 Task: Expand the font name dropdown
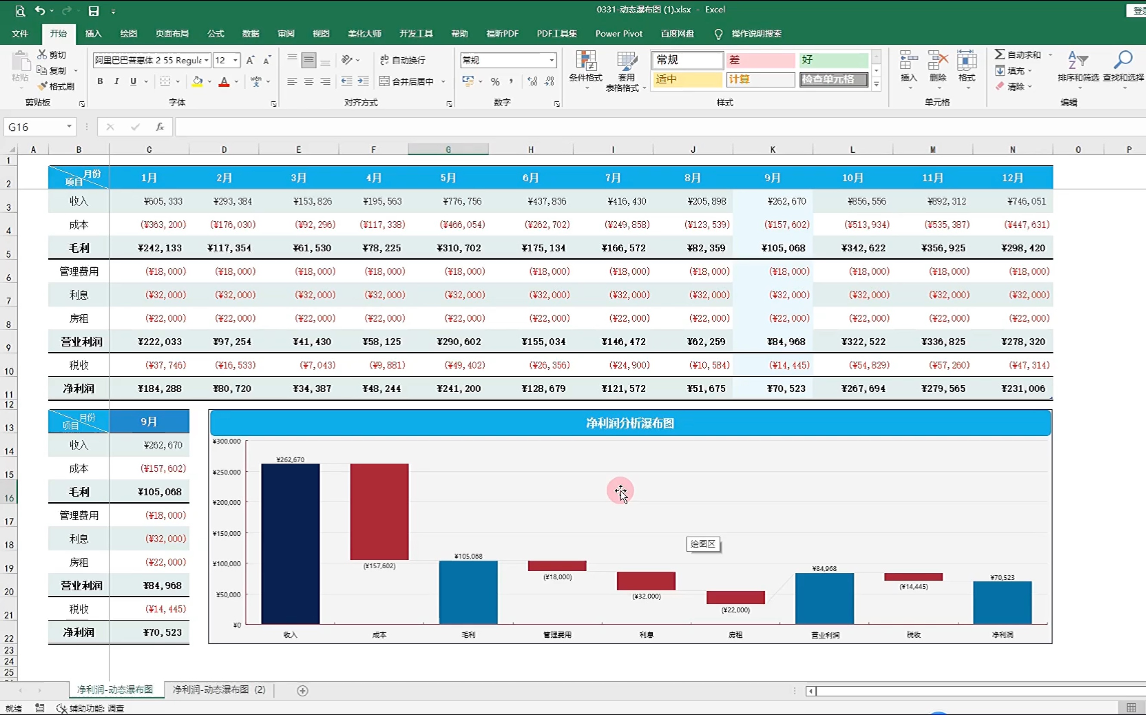point(206,60)
